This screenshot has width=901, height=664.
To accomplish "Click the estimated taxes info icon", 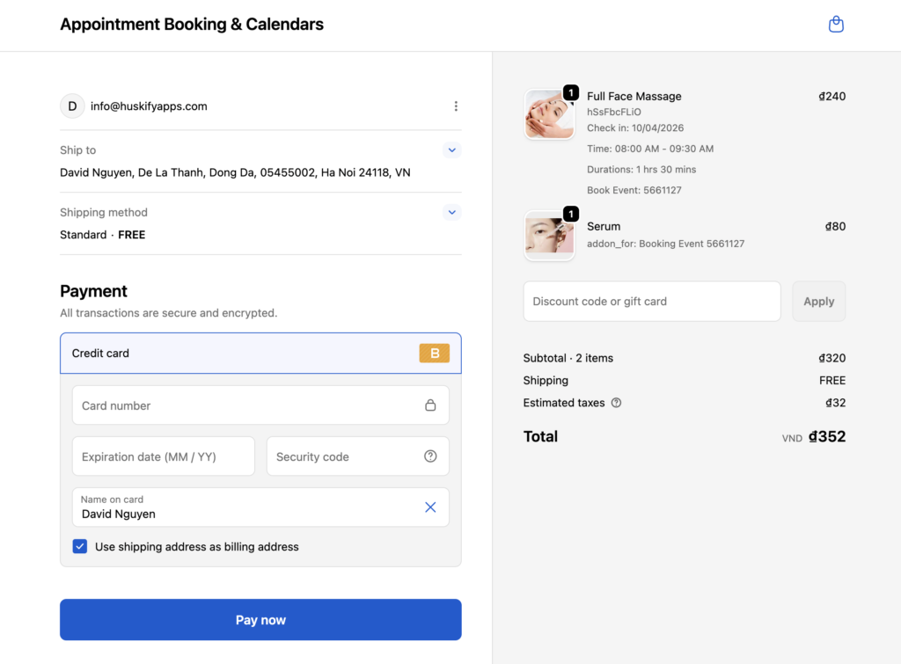I will 616,403.
